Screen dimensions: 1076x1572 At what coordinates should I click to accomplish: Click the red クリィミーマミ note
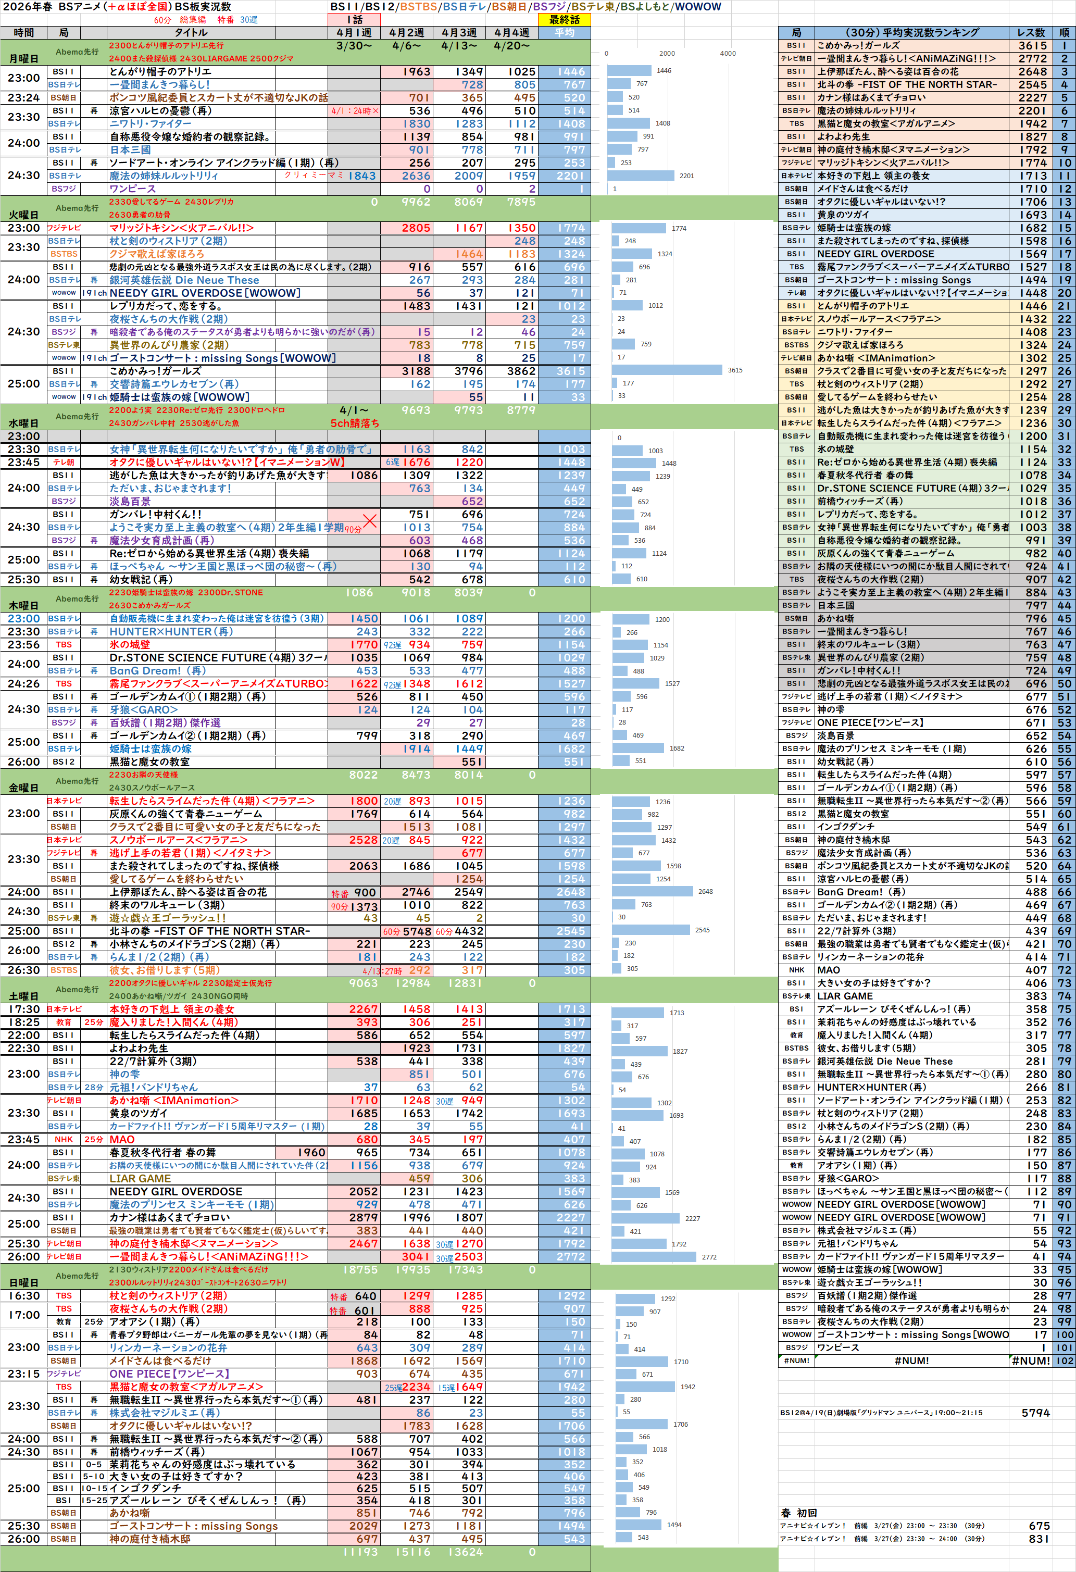(313, 176)
